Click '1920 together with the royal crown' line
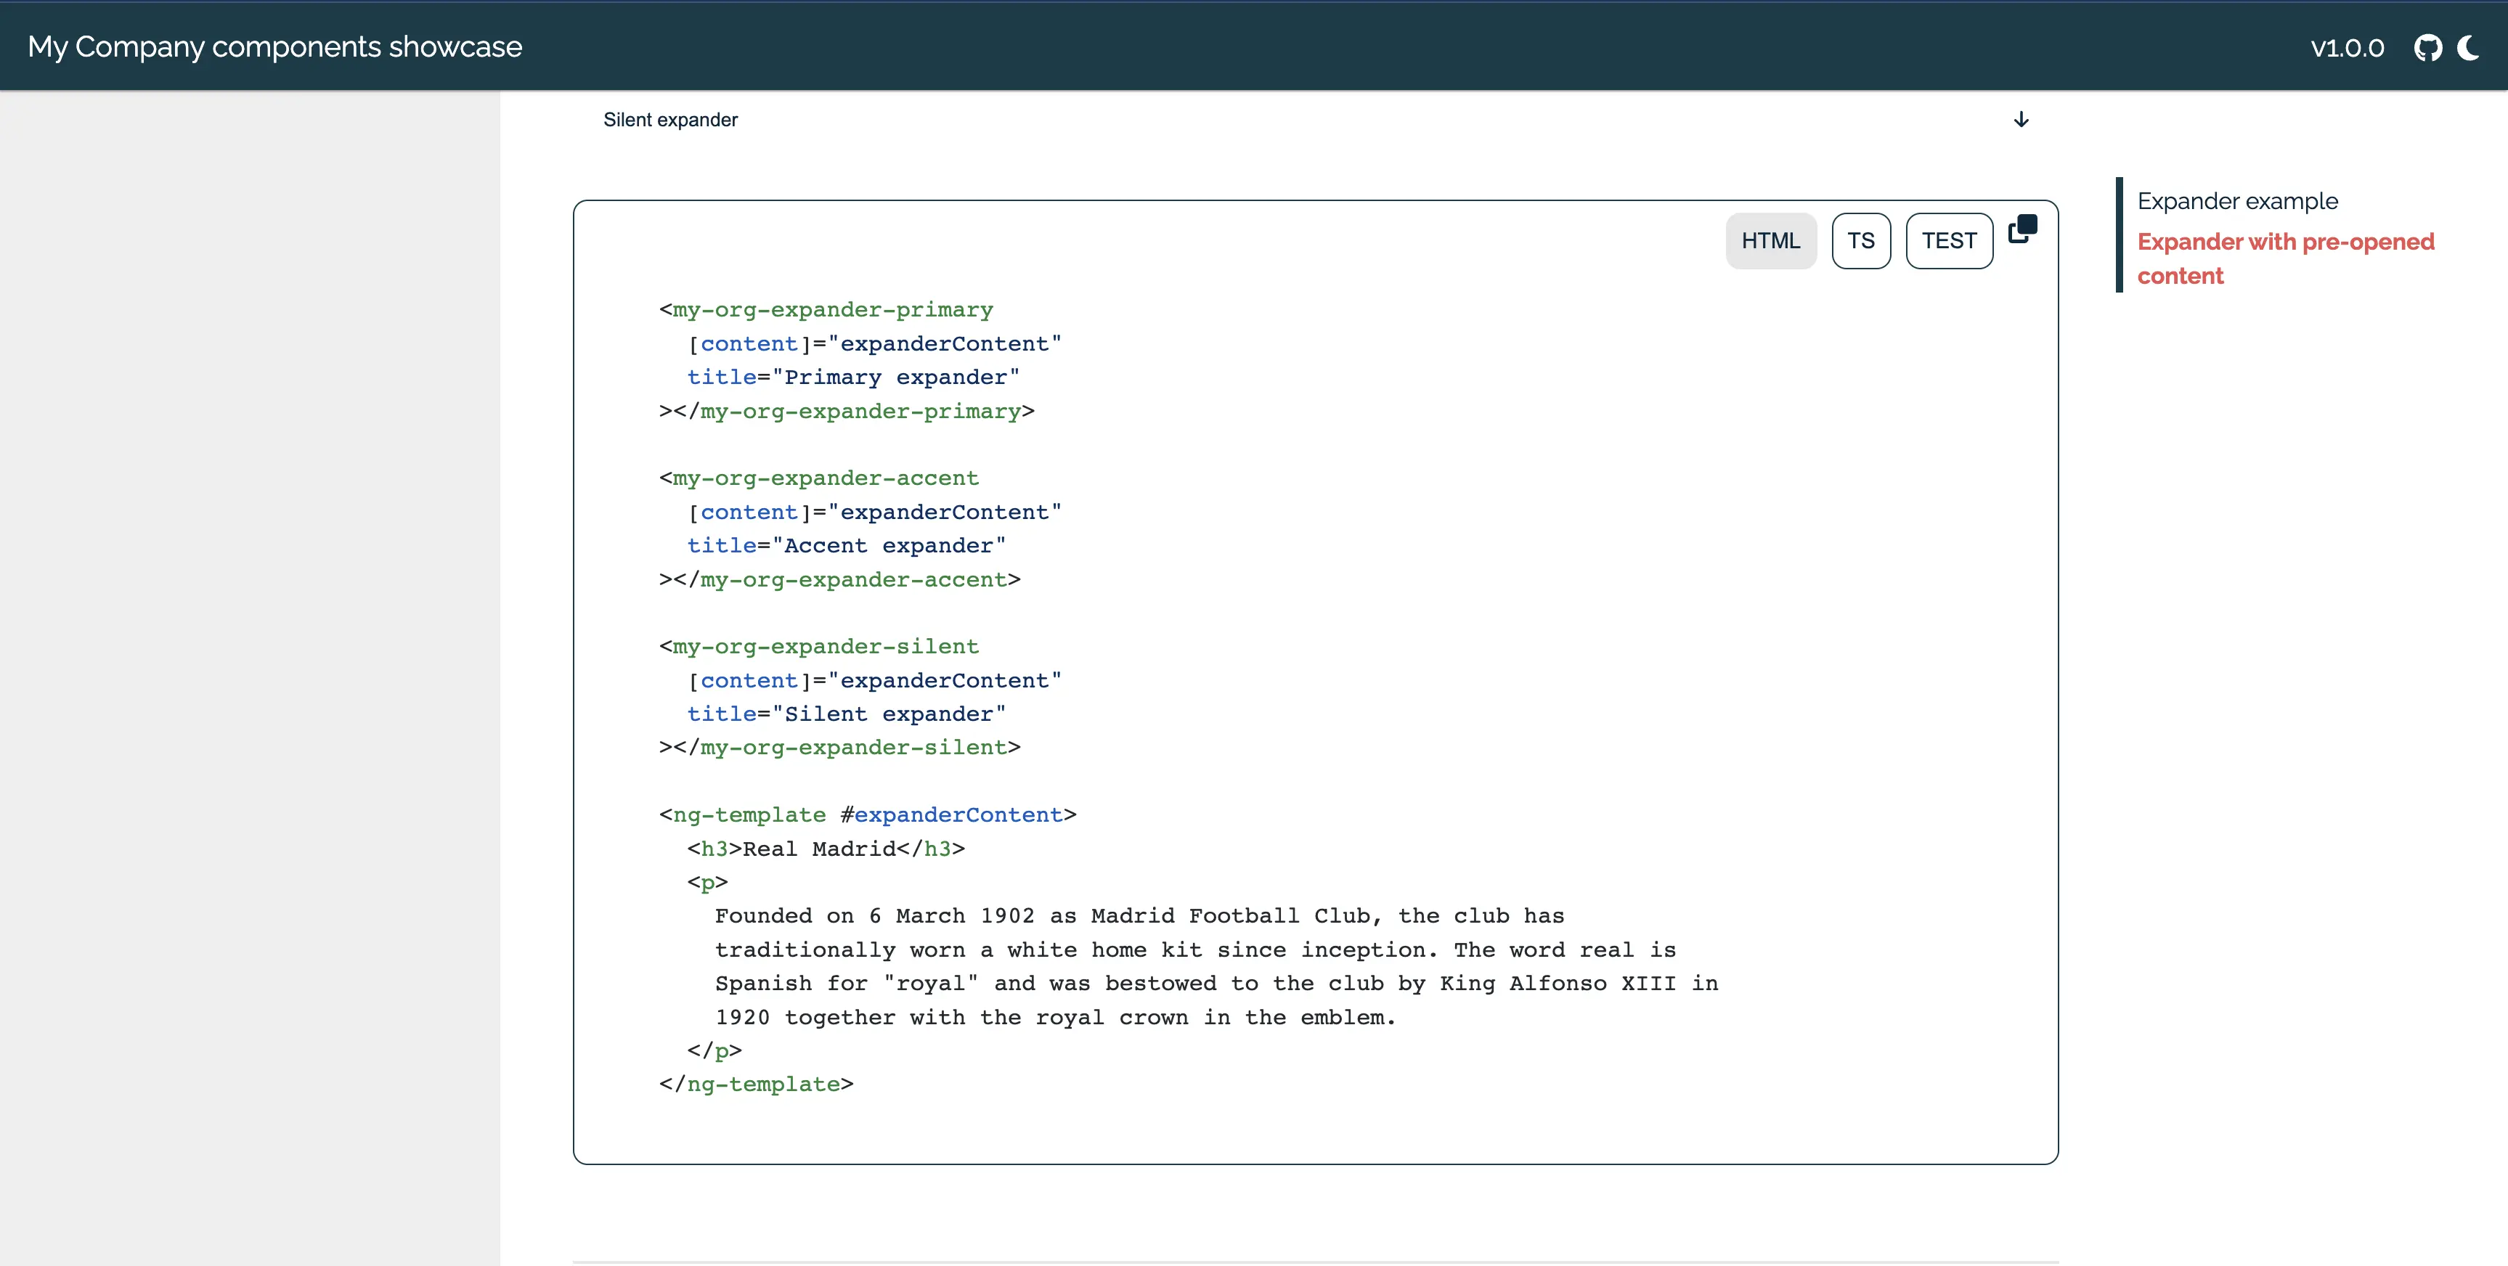 1055,1017
